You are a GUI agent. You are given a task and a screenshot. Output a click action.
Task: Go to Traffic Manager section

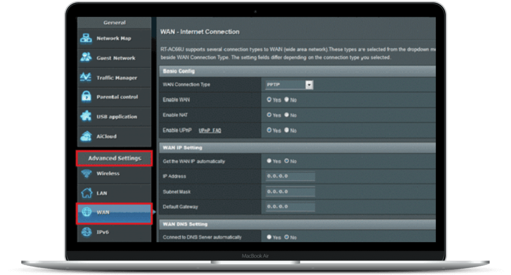(114, 77)
